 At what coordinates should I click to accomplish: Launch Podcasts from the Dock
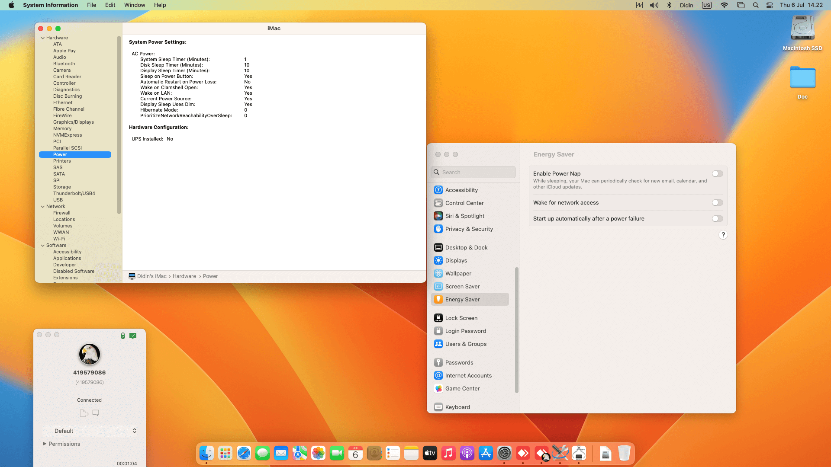pos(467,453)
